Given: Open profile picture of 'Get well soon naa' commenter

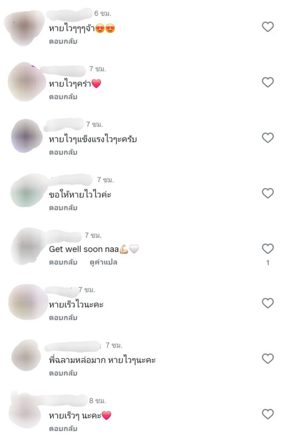Looking at the screenshot, I should click(x=28, y=246).
